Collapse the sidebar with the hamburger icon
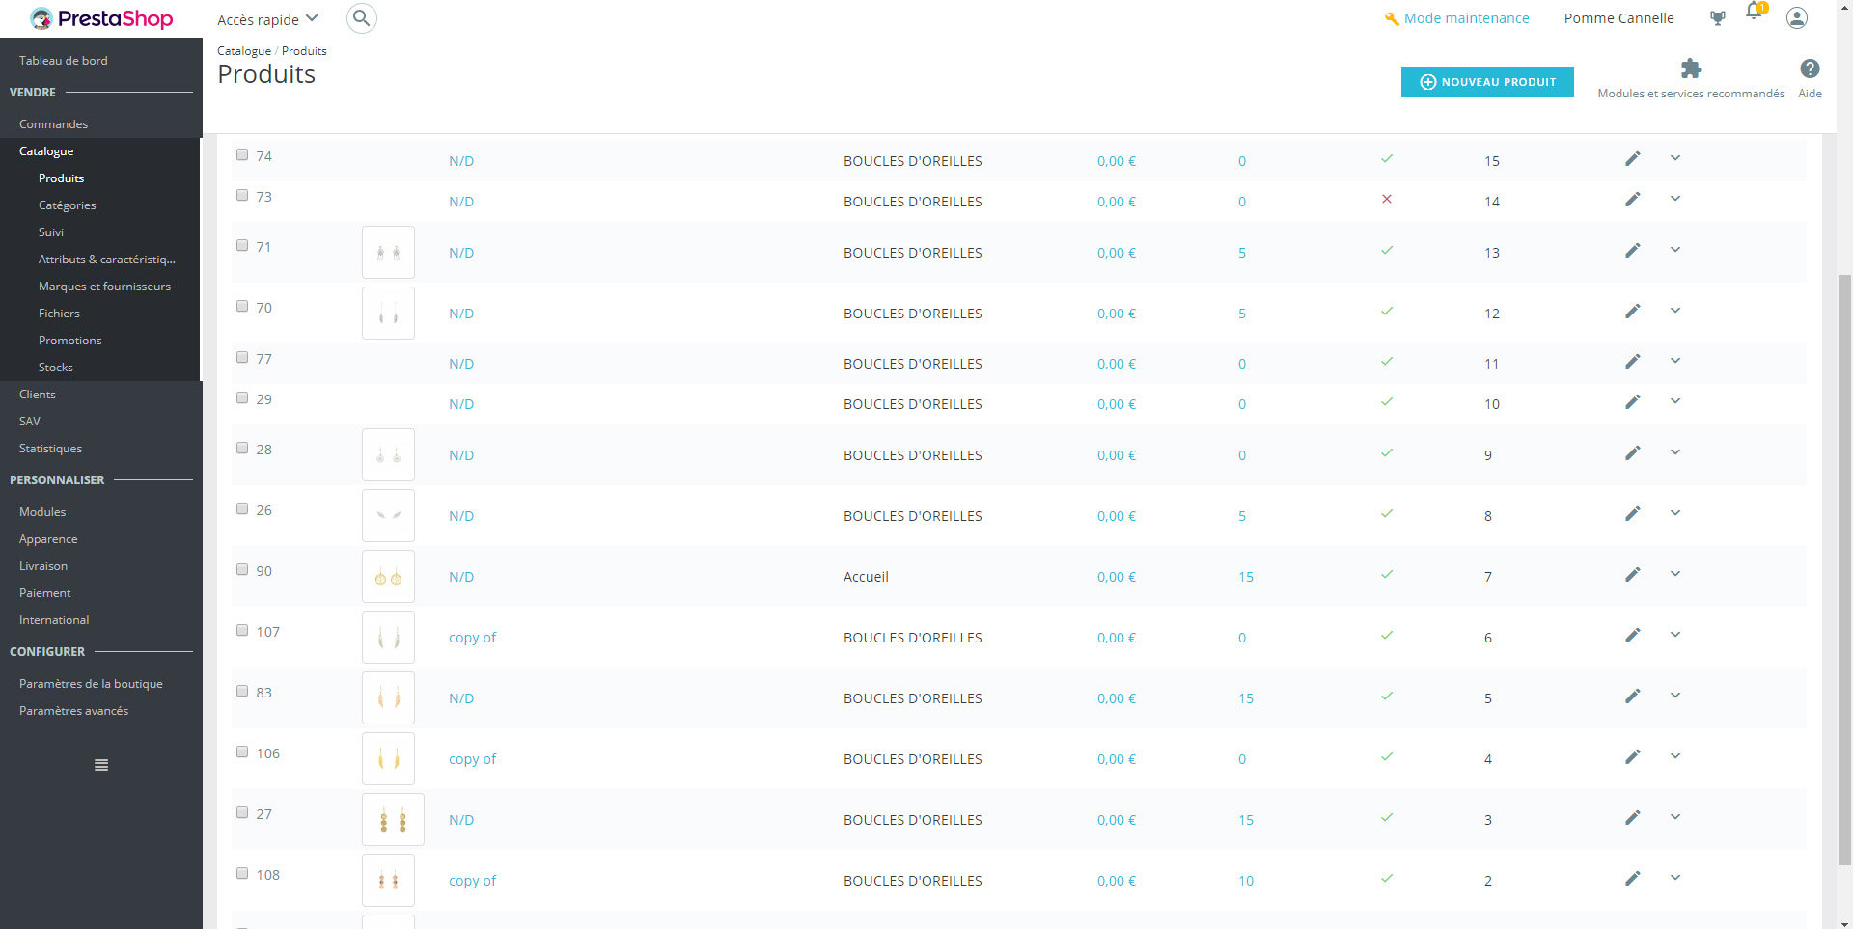This screenshot has height=929, width=1853. coord(100,764)
